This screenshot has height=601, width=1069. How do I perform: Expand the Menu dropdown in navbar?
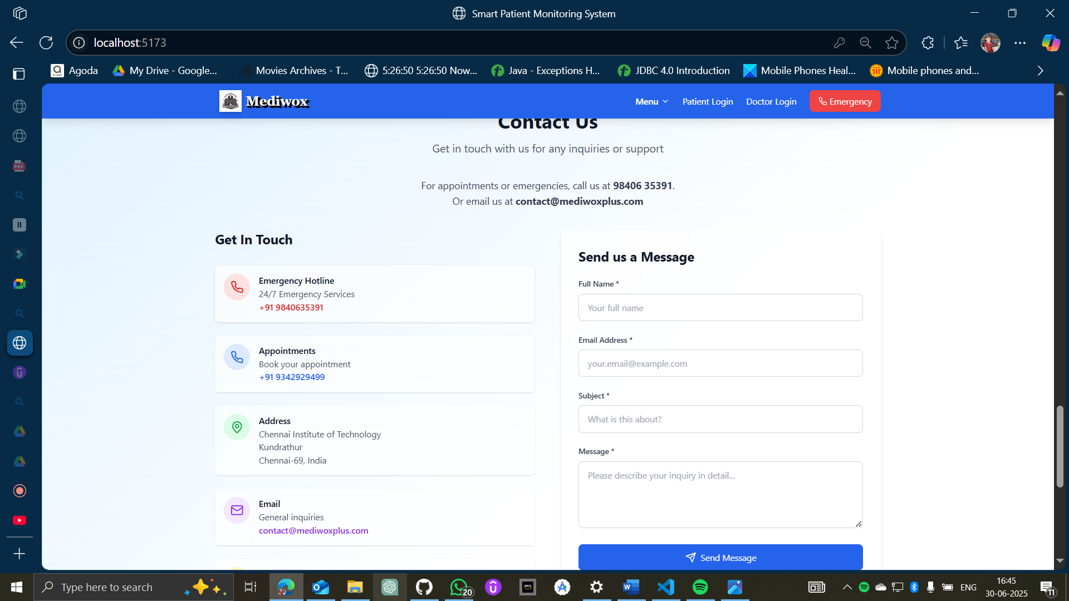[651, 101]
